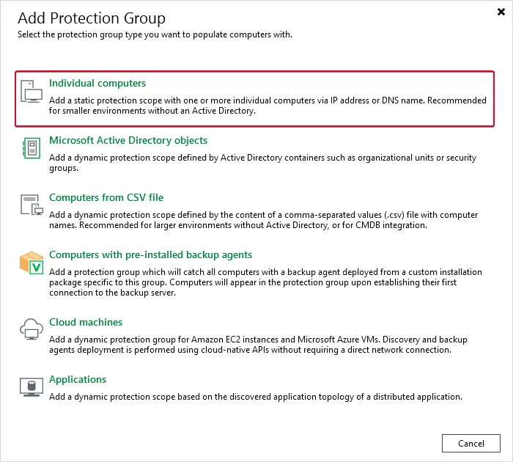This screenshot has width=513, height=462.
Task: Click the Cancel button
Action: 470,444
